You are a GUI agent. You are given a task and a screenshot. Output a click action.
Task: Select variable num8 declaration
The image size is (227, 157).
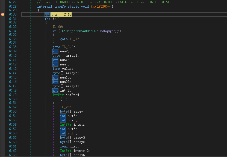(x=73, y=146)
